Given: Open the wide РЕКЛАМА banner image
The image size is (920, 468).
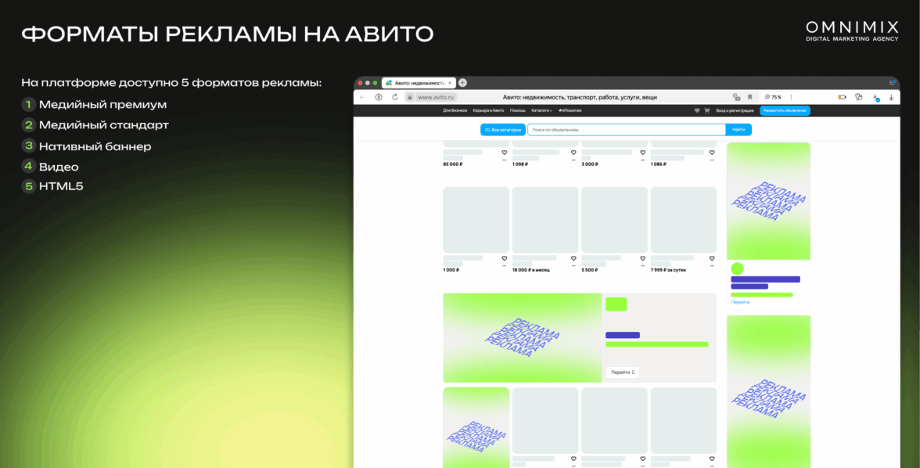Looking at the screenshot, I should click(523, 337).
